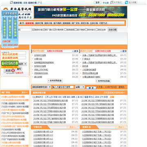Tick the 废钢价格 subscription checkbox
The height and width of the screenshot is (147, 147).
click(x=33, y=29)
